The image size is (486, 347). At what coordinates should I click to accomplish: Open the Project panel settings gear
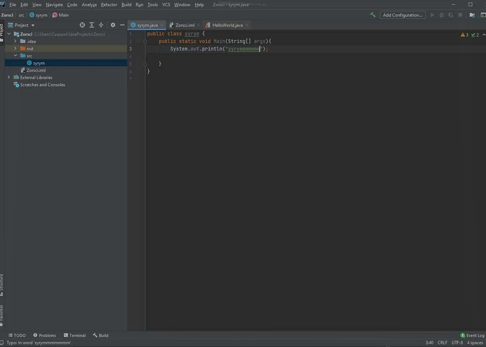113,25
